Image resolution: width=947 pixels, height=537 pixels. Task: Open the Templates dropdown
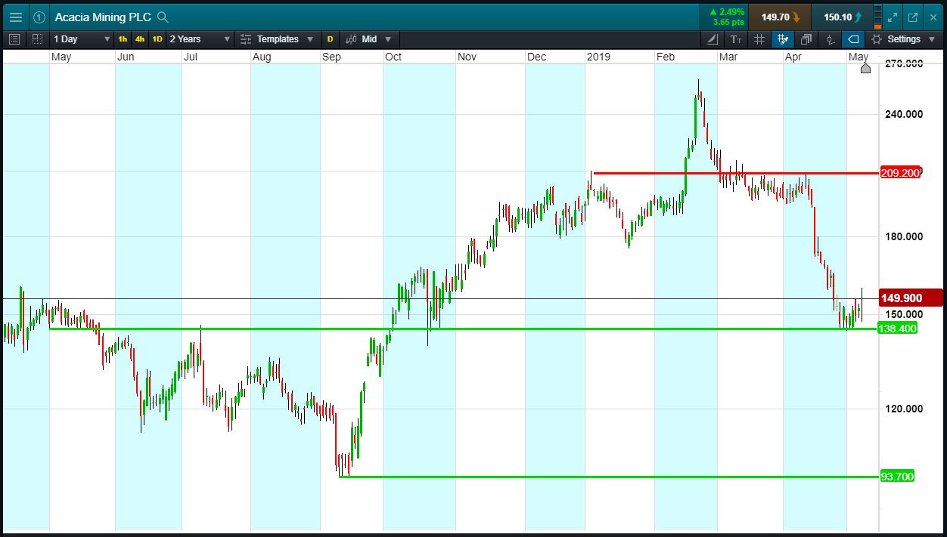tap(277, 39)
